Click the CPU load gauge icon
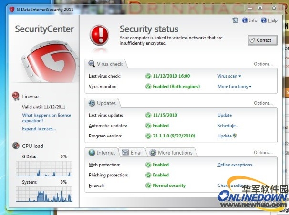Screen dimensions: 289x215 16,146
